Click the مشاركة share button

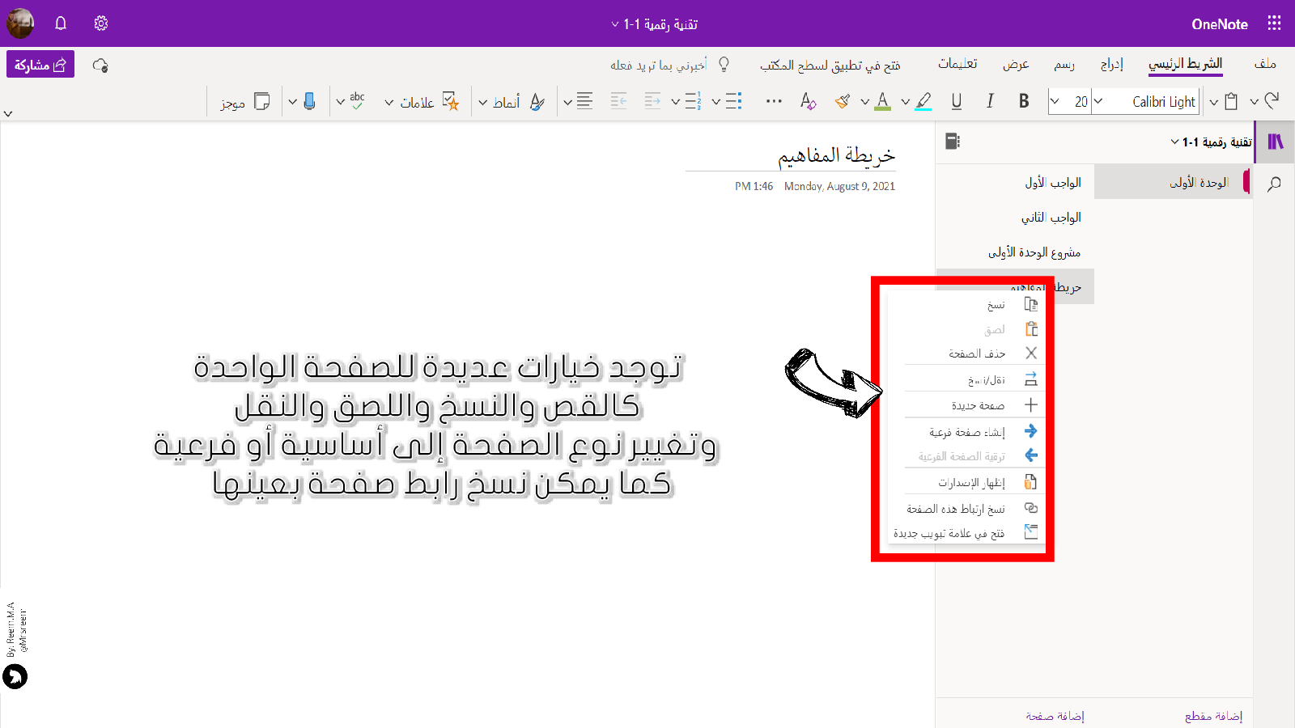pyautogui.click(x=40, y=65)
